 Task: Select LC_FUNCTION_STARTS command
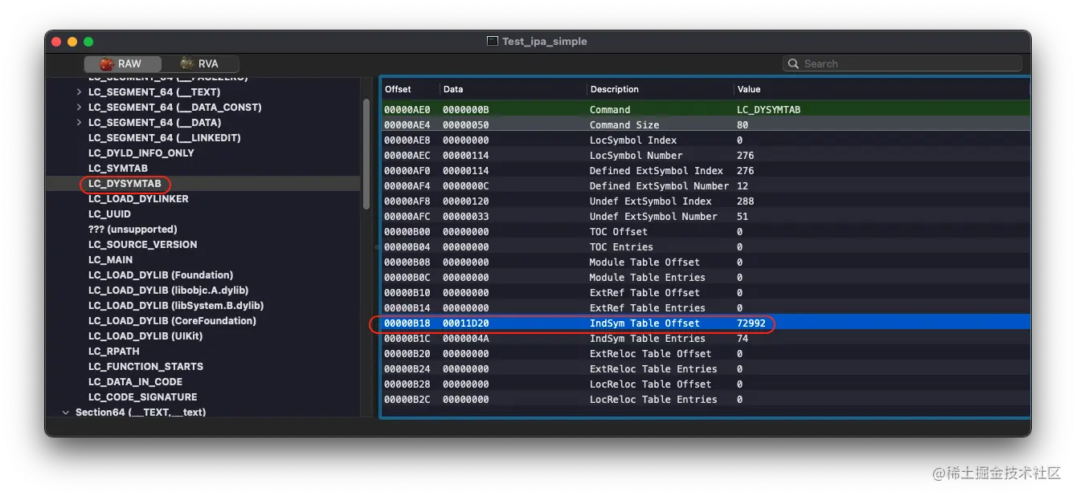coord(145,367)
